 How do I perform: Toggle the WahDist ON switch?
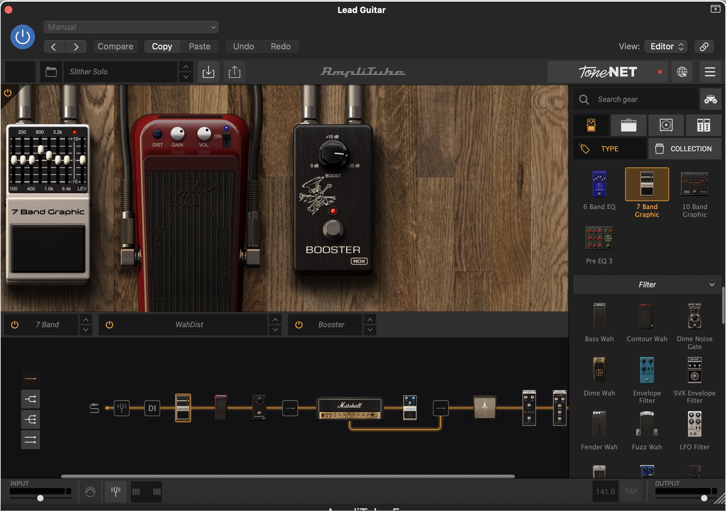tap(226, 139)
